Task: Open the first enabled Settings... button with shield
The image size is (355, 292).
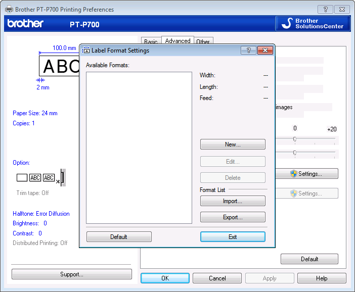Action: pyautogui.click(x=307, y=174)
